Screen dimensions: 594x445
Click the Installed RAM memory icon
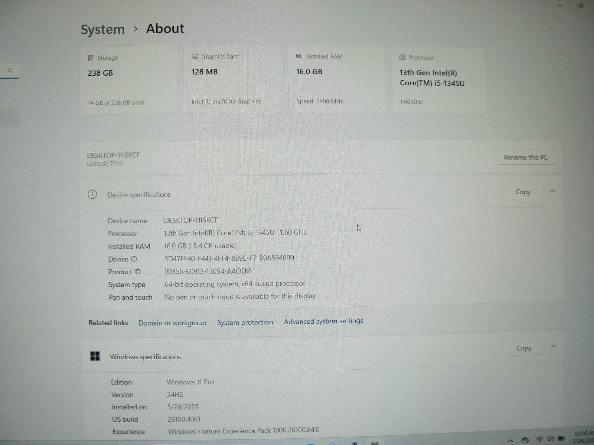pos(299,56)
